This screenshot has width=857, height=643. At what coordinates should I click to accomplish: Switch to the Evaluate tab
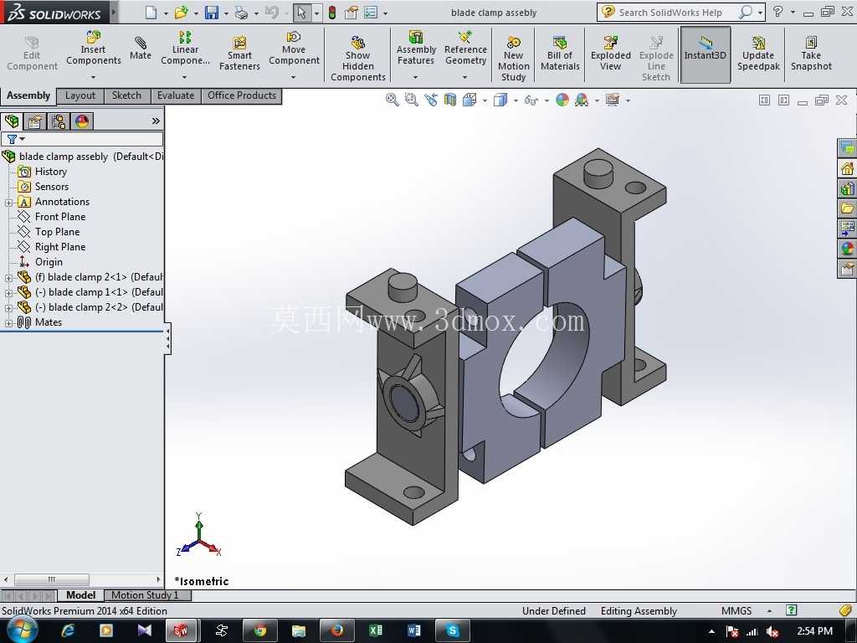click(x=176, y=95)
